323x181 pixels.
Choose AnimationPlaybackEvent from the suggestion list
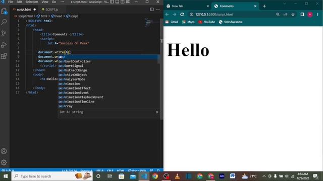[x=107, y=97]
